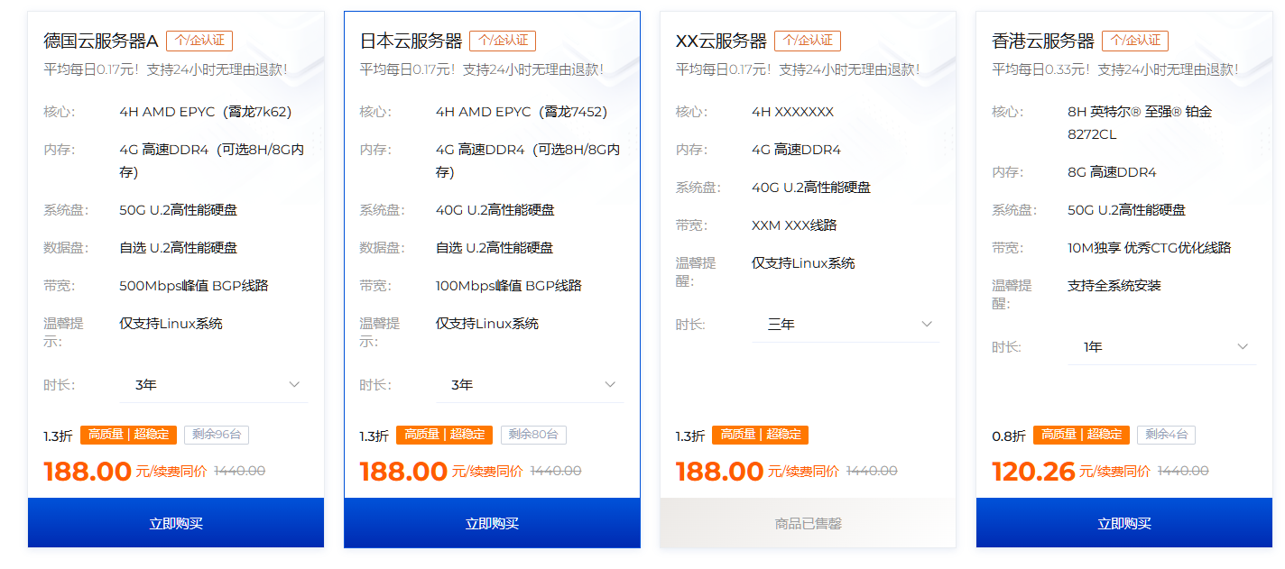Open the 德国云服务器A duration dropdown

point(214,385)
